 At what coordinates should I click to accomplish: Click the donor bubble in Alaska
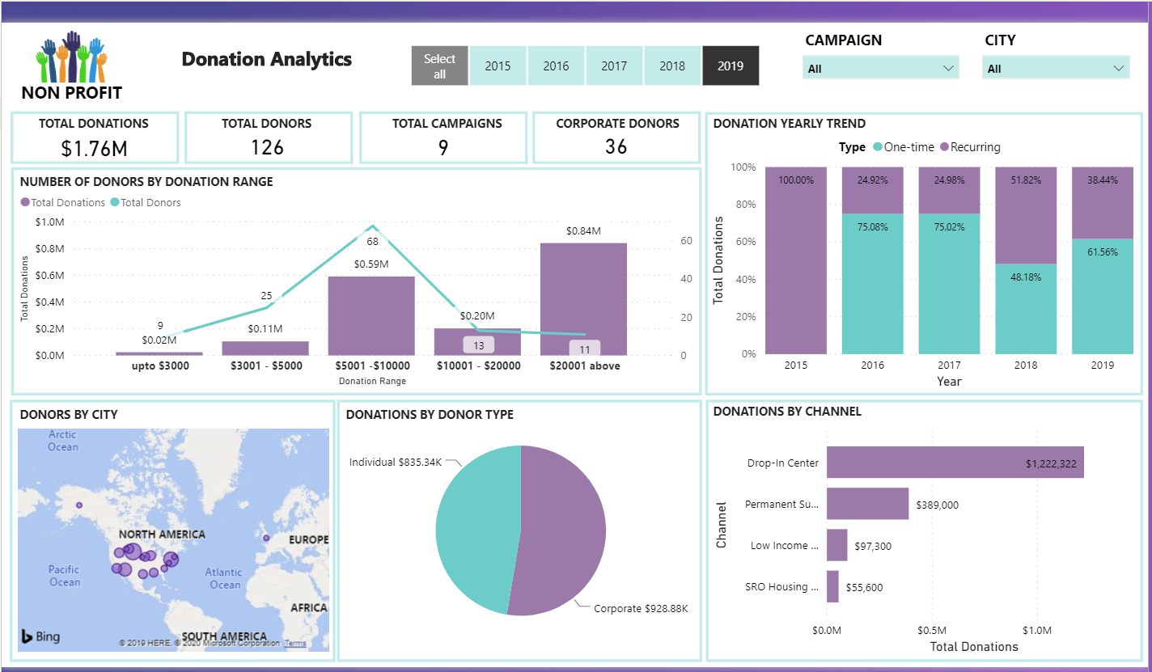(x=79, y=506)
